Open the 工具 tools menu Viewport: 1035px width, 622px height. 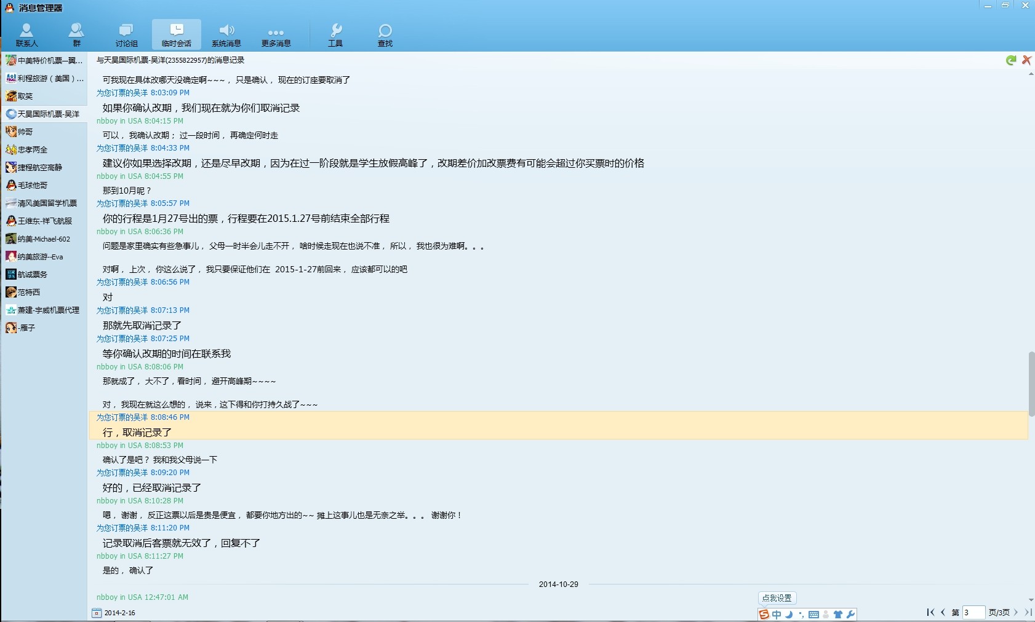pos(335,34)
